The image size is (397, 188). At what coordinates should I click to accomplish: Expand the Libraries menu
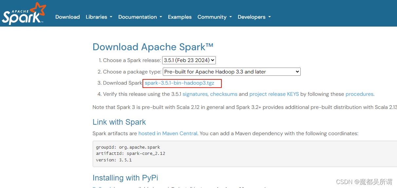99,17
